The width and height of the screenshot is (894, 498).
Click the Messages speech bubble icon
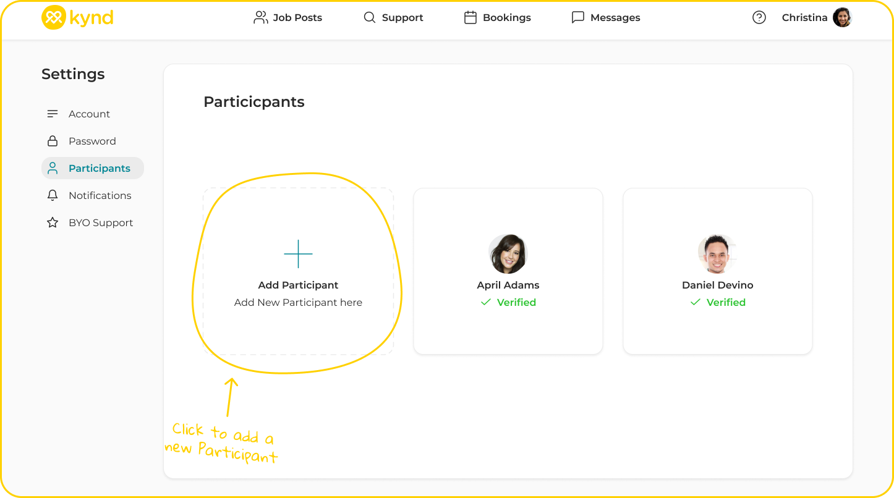tap(578, 18)
